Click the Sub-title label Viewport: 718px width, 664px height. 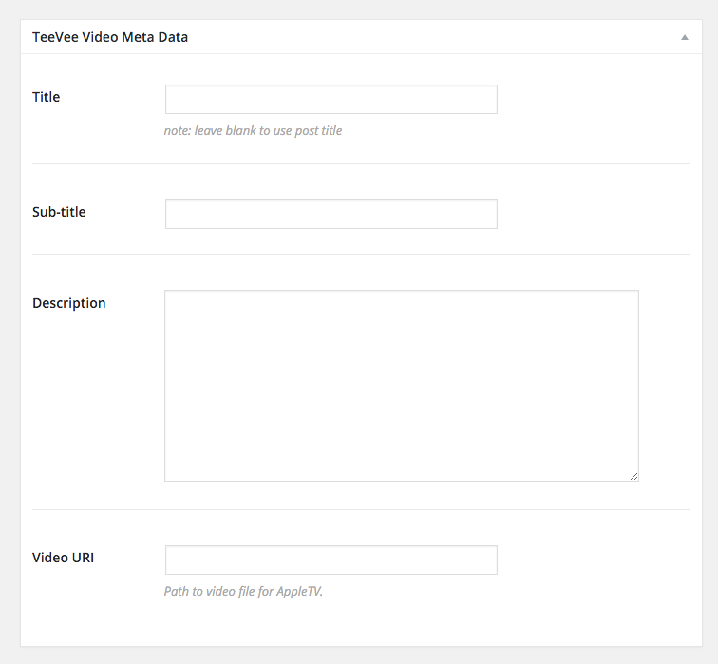click(59, 212)
